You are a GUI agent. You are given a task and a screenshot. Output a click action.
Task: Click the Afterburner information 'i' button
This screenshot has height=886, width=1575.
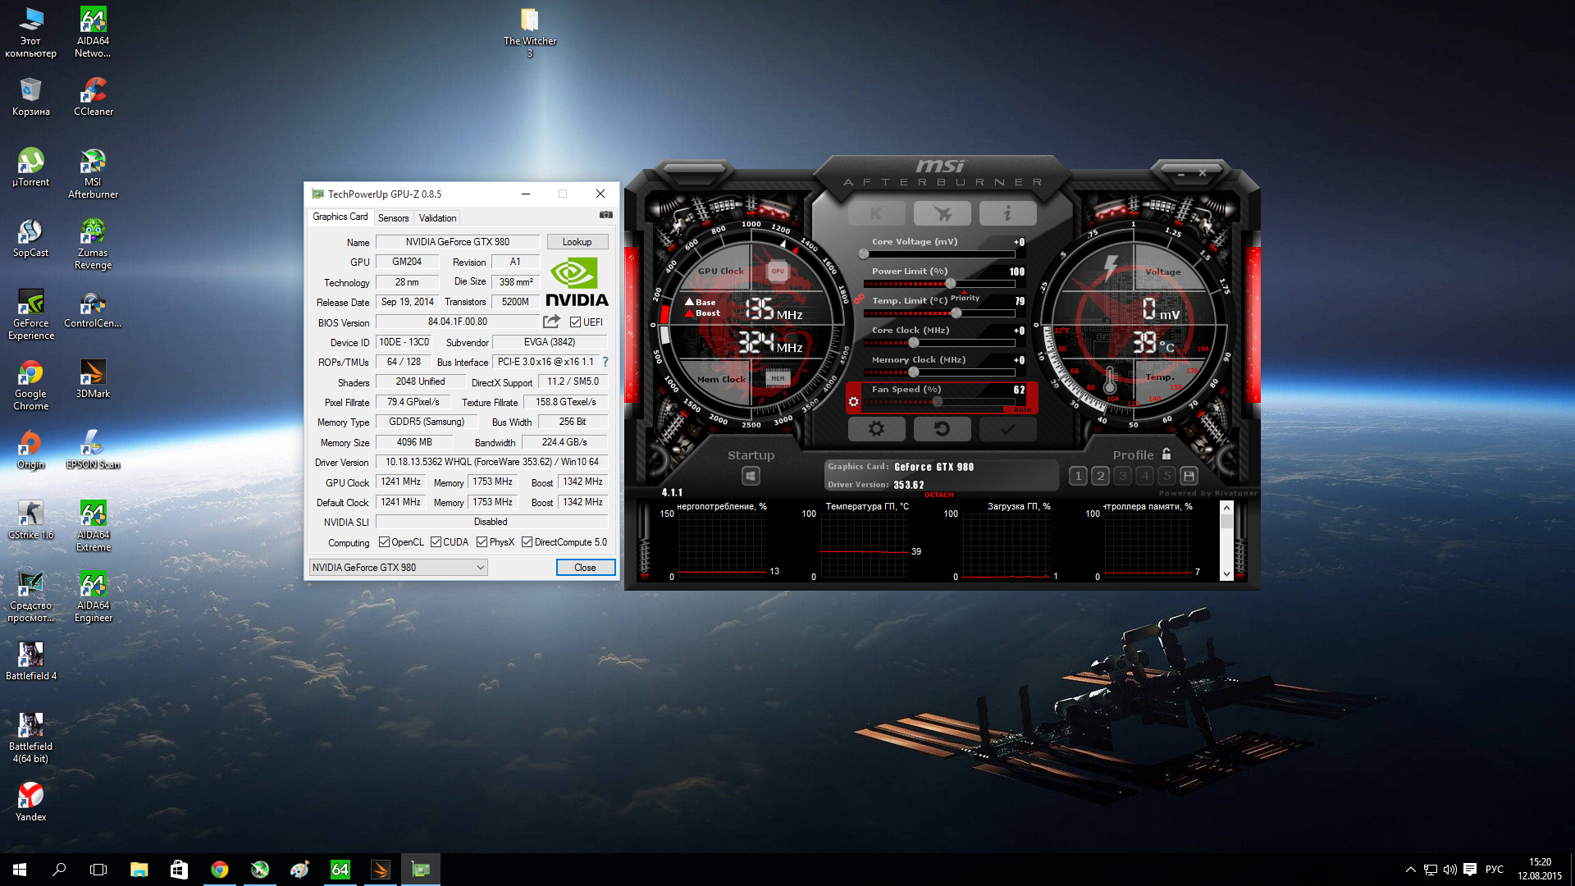point(1007,214)
